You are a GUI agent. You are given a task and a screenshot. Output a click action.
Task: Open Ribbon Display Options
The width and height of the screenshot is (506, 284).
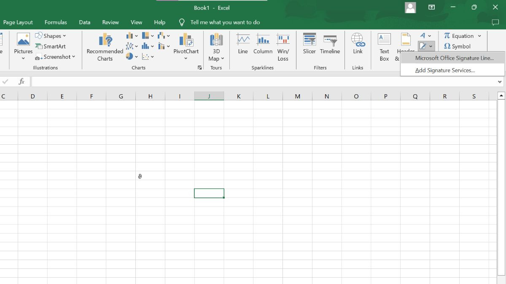[431, 8]
